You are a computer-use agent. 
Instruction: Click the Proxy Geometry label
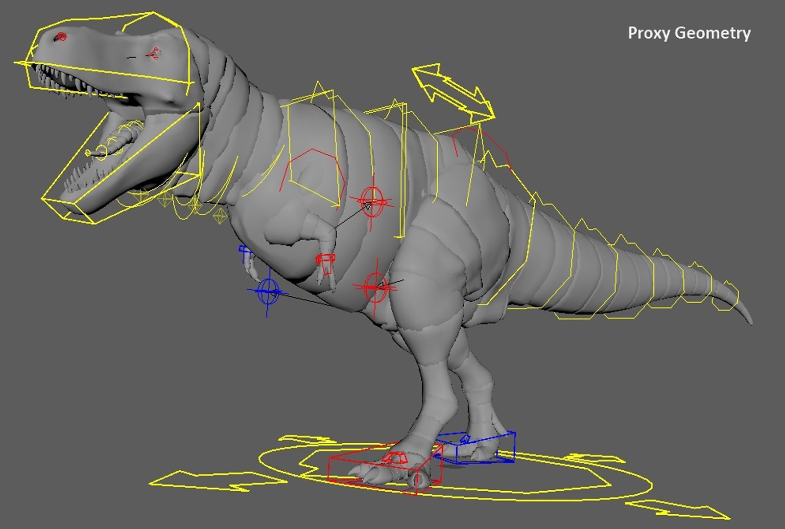pyautogui.click(x=689, y=33)
